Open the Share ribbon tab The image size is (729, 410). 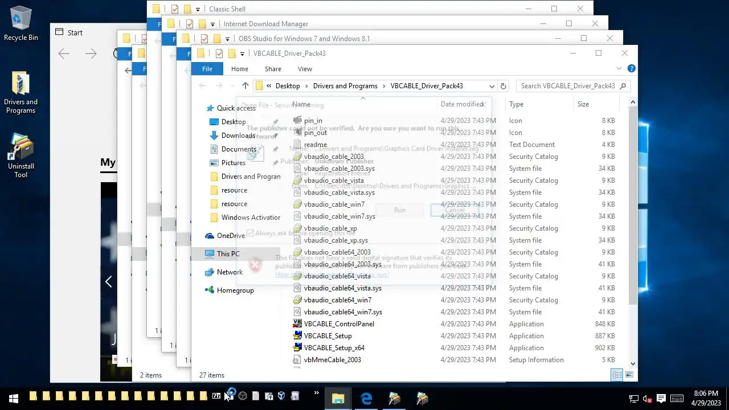coord(273,68)
